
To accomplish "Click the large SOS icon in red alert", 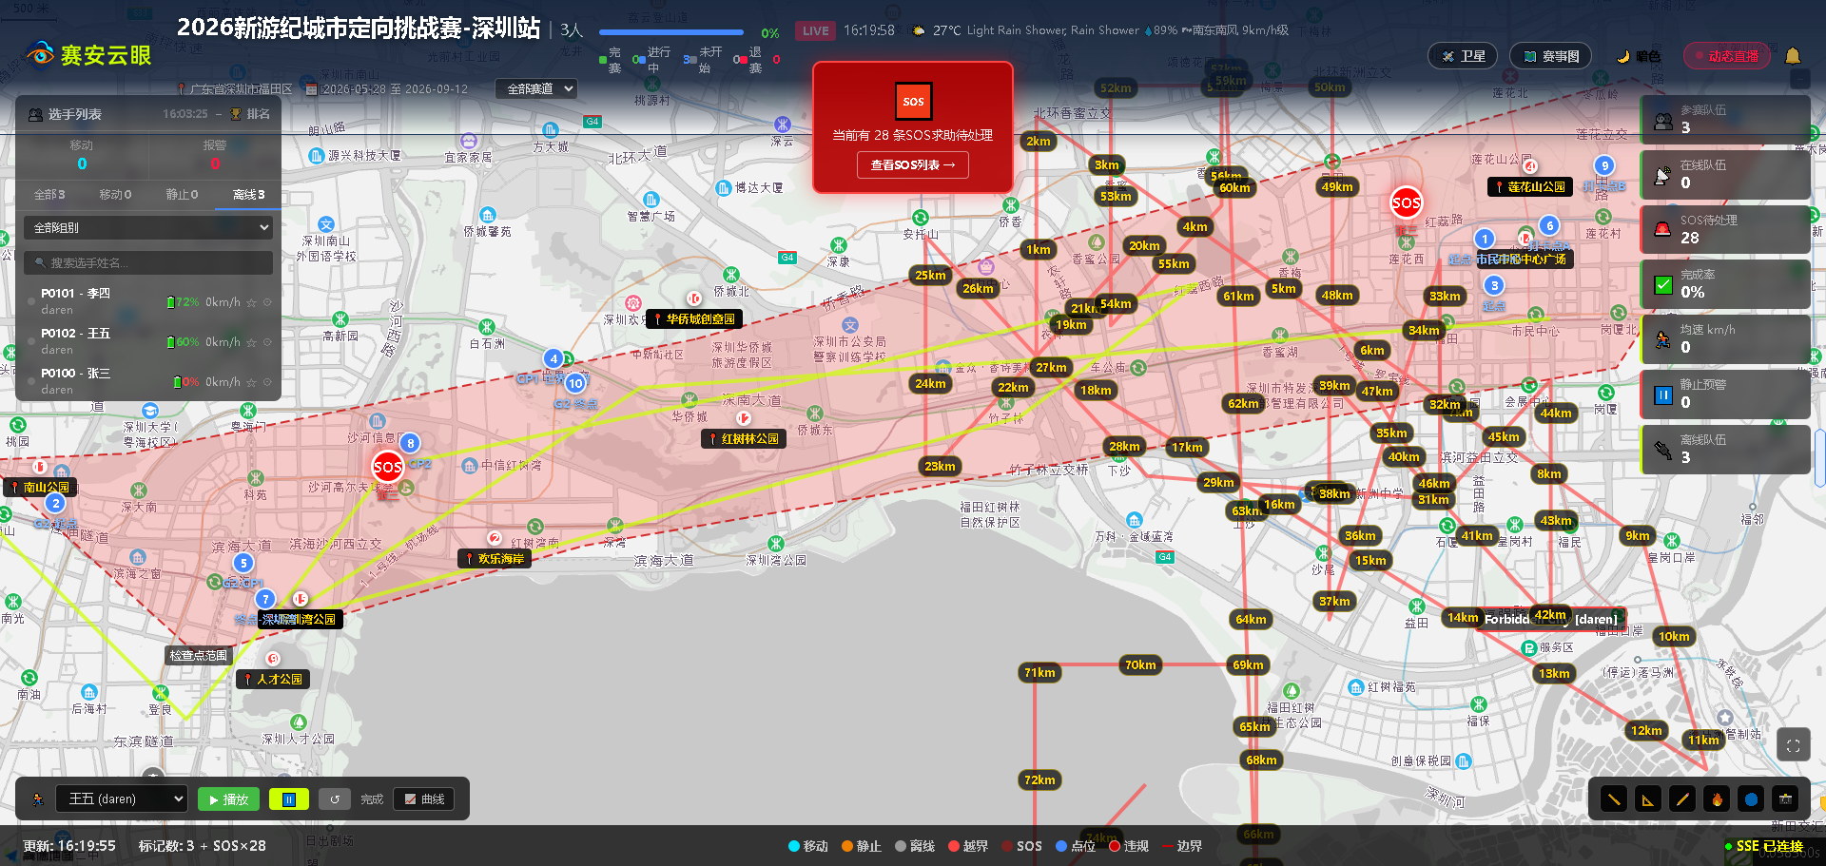I will pos(913,101).
